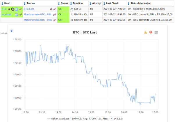
Task: Open graph icon for Monitoramento BTC - USD
Action: pyautogui.click(x=54, y=20)
